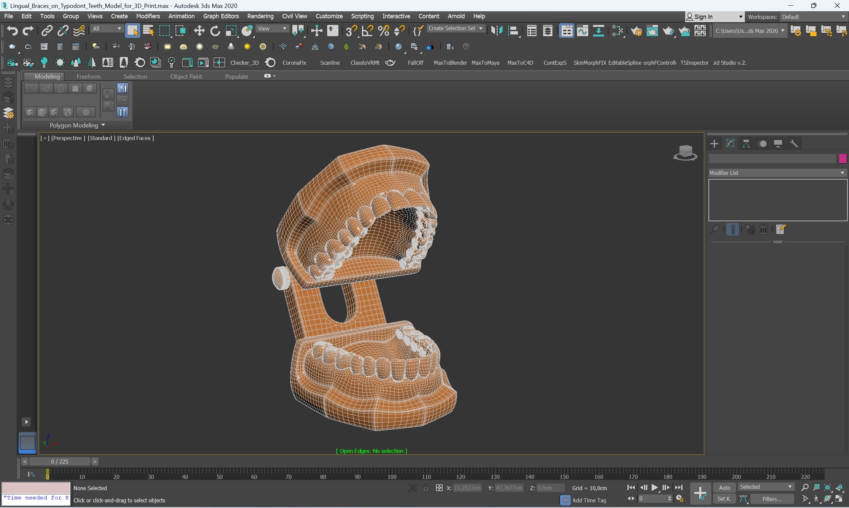Click the 0 / 225 time slider
The image size is (849, 508).
(x=59, y=462)
